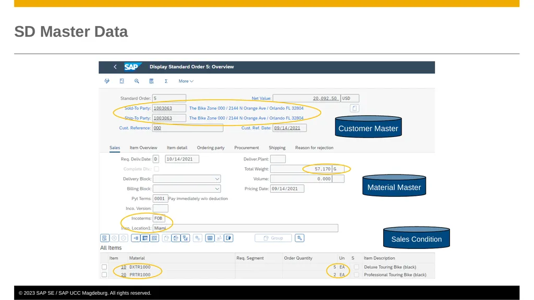
Task: Click item number 10 link
Action: coord(123,267)
